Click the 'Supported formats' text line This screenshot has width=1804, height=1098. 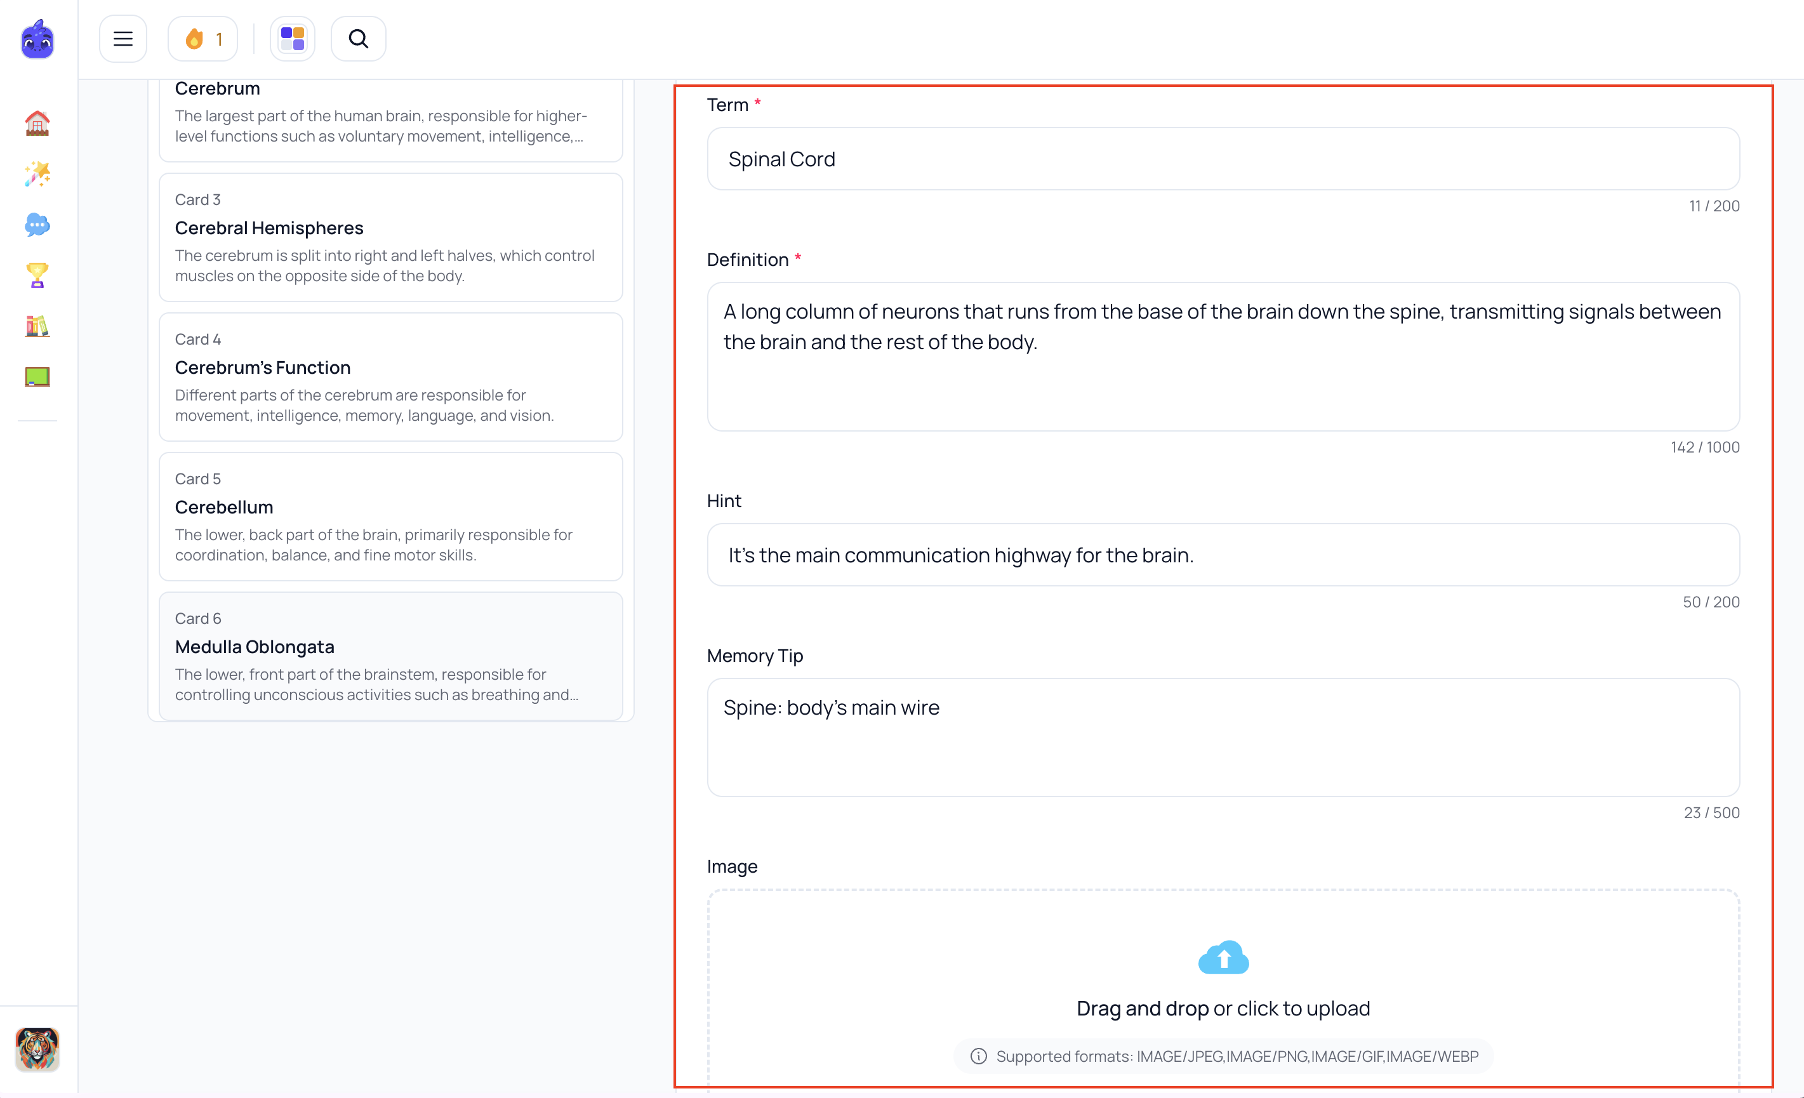click(x=1237, y=1056)
